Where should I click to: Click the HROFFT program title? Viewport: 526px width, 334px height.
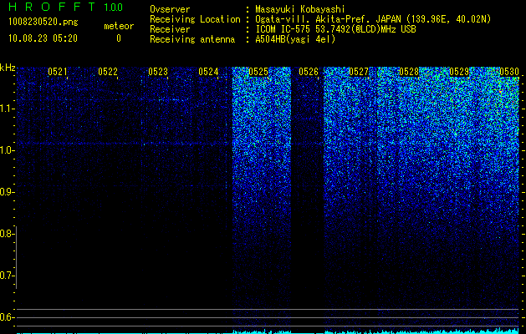52,7
